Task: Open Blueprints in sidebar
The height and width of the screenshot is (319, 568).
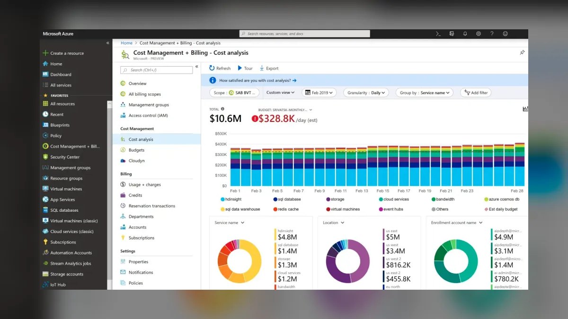Action: click(60, 125)
